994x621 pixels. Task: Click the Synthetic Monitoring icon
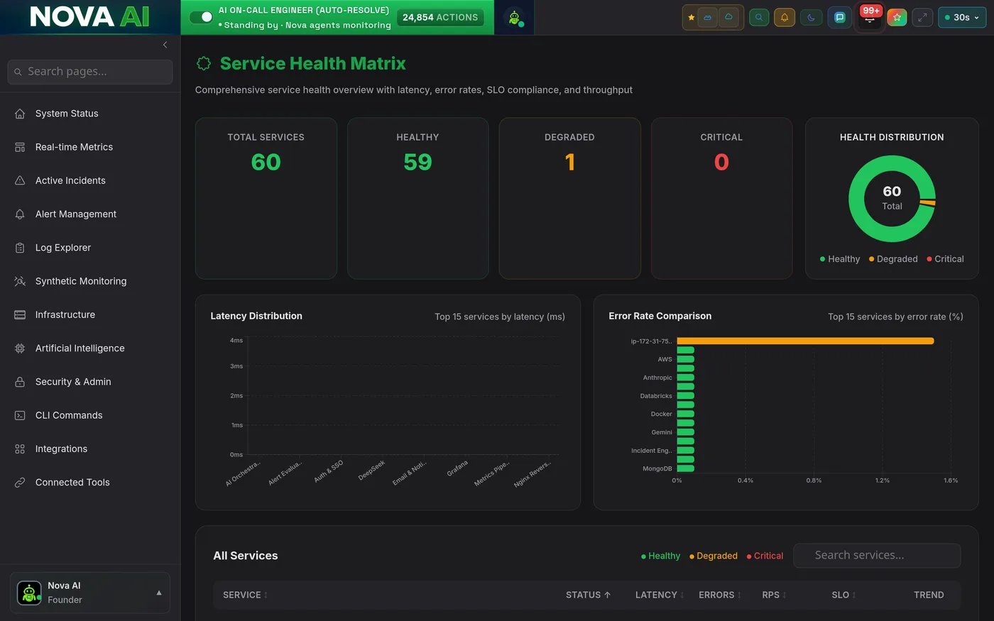[x=20, y=281]
